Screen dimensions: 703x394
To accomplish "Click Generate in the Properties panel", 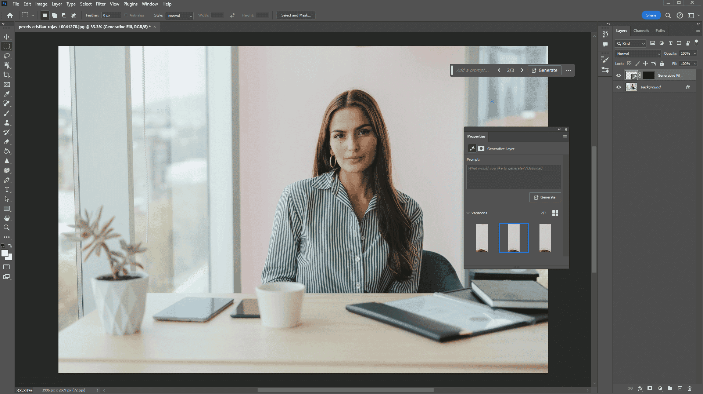I will (x=545, y=197).
